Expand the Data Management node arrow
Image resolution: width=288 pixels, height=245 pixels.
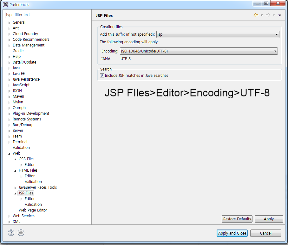tap(9, 46)
